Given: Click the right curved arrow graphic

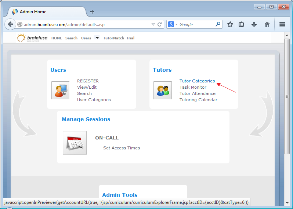Looking at the screenshot, I should [x=261, y=113].
